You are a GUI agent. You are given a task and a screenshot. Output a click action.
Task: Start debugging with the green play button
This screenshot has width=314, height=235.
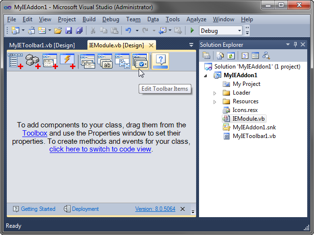(192, 30)
